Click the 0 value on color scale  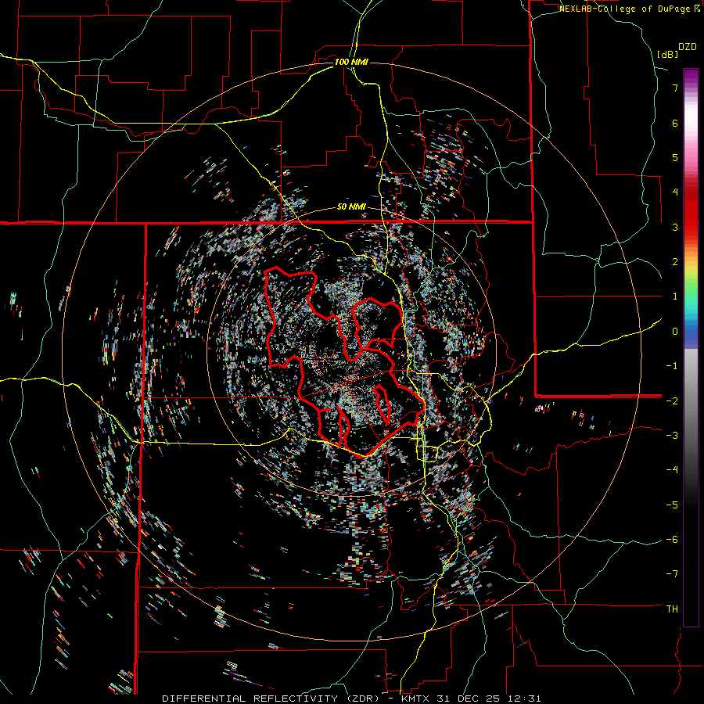tap(675, 332)
